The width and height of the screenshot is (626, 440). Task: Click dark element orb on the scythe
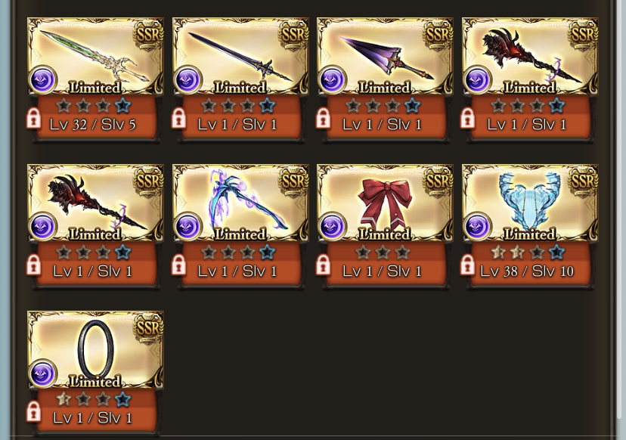coord(187,226)
